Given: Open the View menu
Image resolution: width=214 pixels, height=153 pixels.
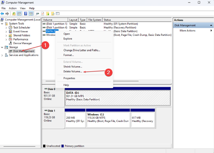Looking at the screenshot, I should tap(23, 8).
